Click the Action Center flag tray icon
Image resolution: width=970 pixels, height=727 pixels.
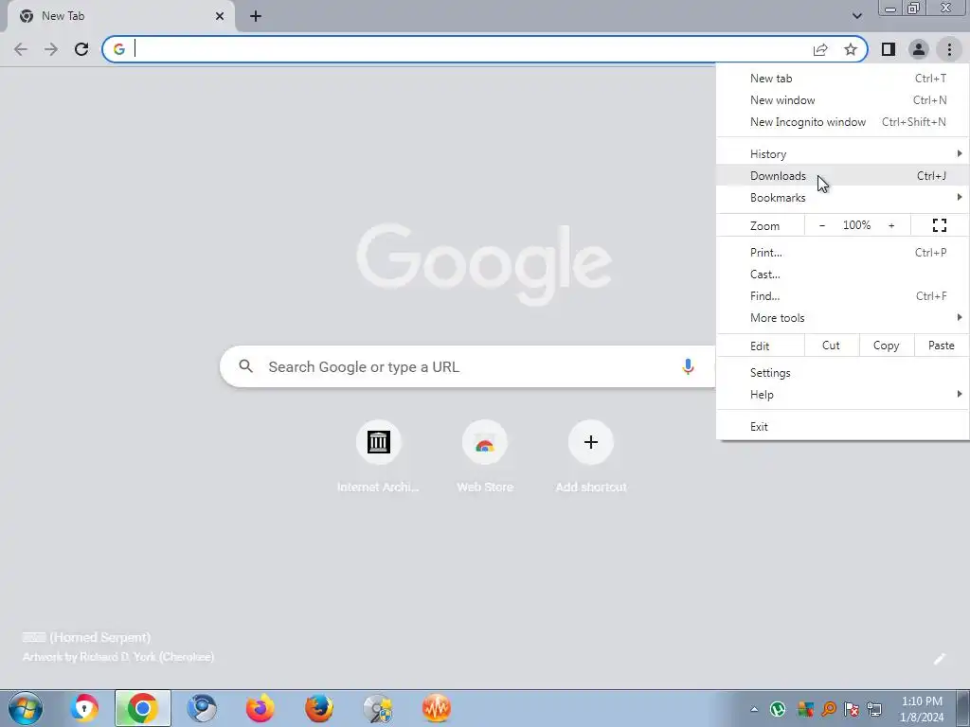852,709
